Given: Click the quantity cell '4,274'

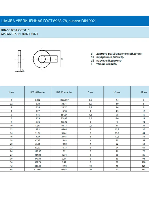Looking at the screenshot, I should click(64, 155).
